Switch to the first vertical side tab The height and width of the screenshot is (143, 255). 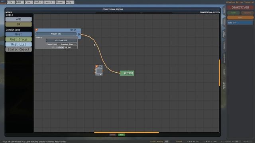coord(224,10)
